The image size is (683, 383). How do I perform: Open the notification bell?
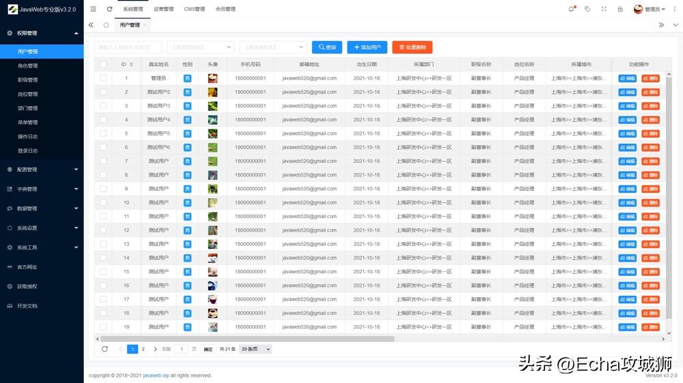coord(572,9)
